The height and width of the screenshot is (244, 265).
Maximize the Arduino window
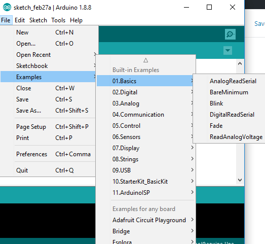[x=209, y=7]
